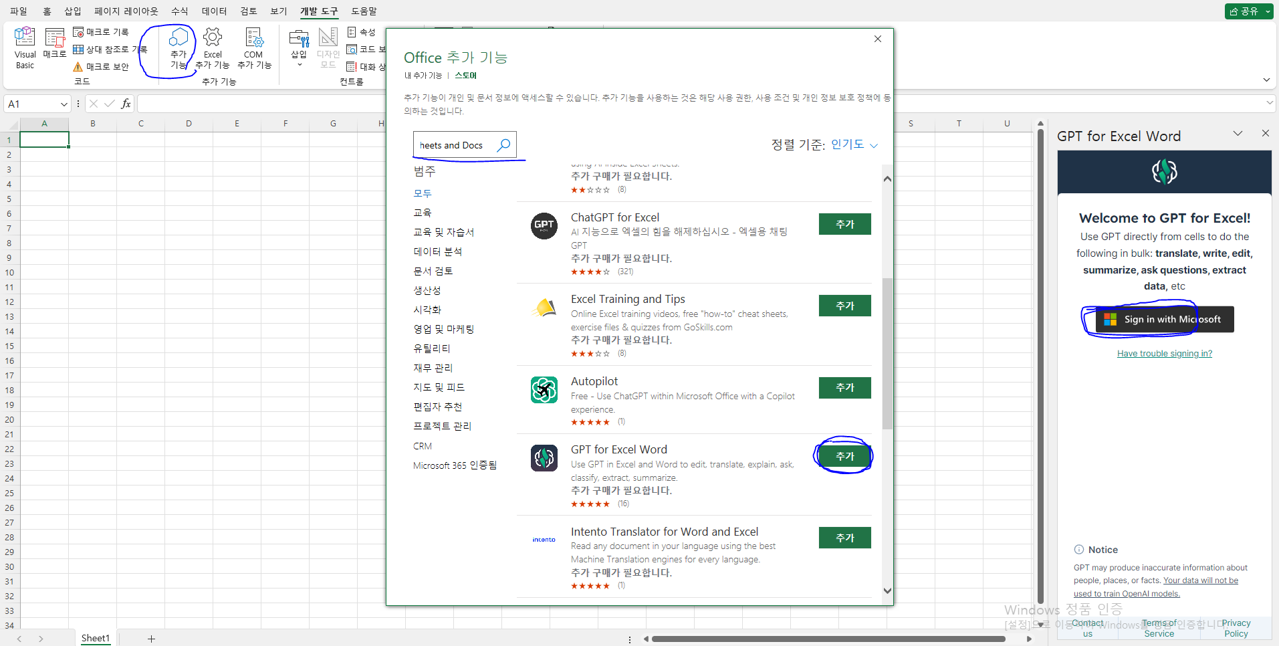Open Autopilot add-in title
The height and width of the screenshot is (646, 1279).
pyautogui.click(x=594, y=381)
